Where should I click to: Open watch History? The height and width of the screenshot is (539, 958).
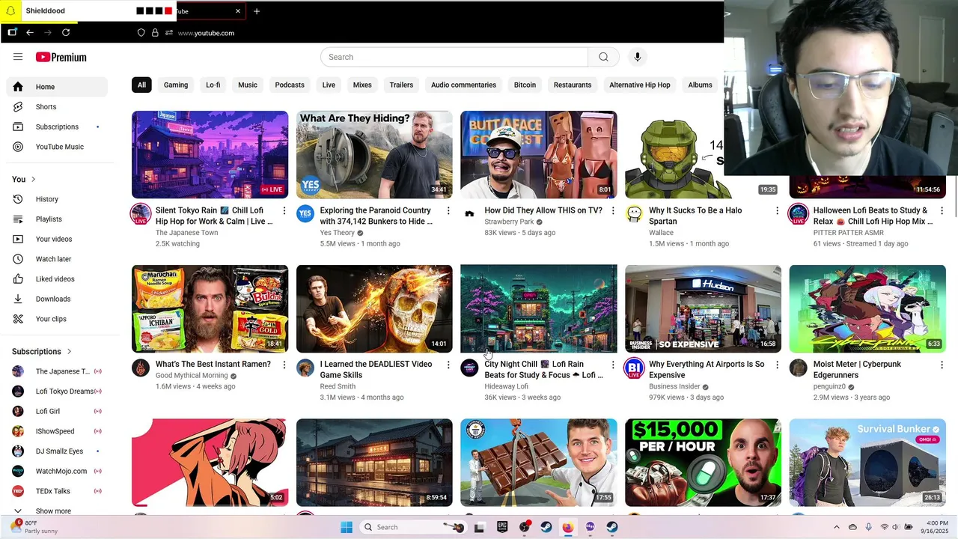(57, 199)
